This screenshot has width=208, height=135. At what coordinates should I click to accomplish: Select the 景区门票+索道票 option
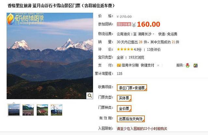click(132, 88)
